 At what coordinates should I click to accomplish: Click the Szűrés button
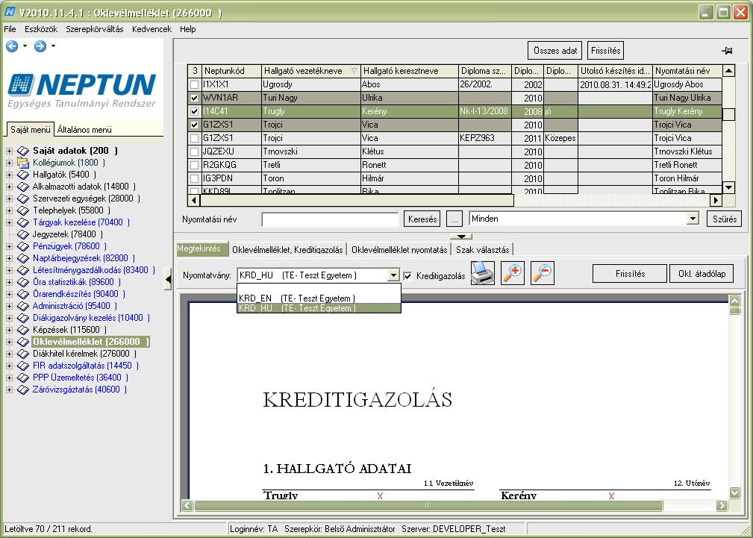pos(724,219)
